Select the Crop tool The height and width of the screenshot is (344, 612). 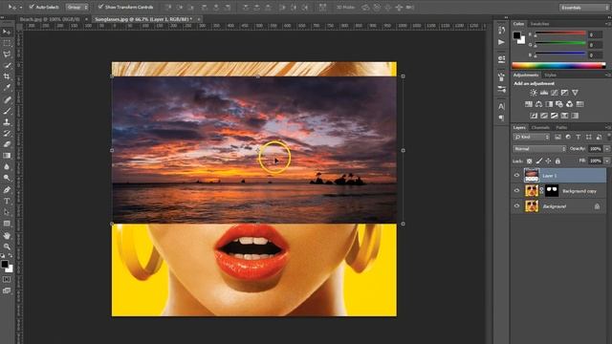pyautogui.click(x=7, y=76)
